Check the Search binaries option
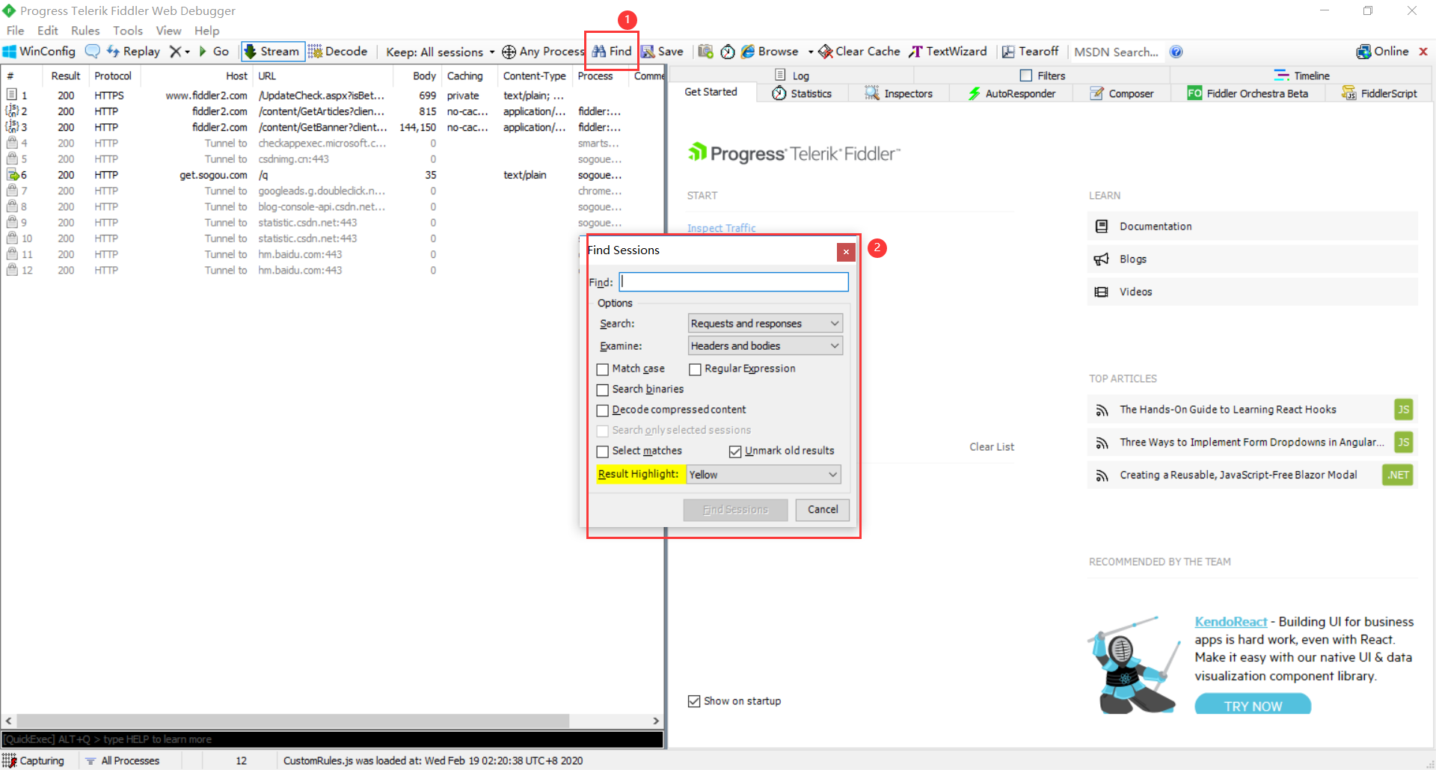The image size is (1436, 770). pos(603,390)
